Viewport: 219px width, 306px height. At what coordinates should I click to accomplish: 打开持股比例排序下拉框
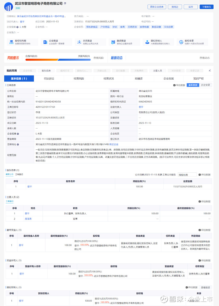pyautogui.click(x=187, y=174)
